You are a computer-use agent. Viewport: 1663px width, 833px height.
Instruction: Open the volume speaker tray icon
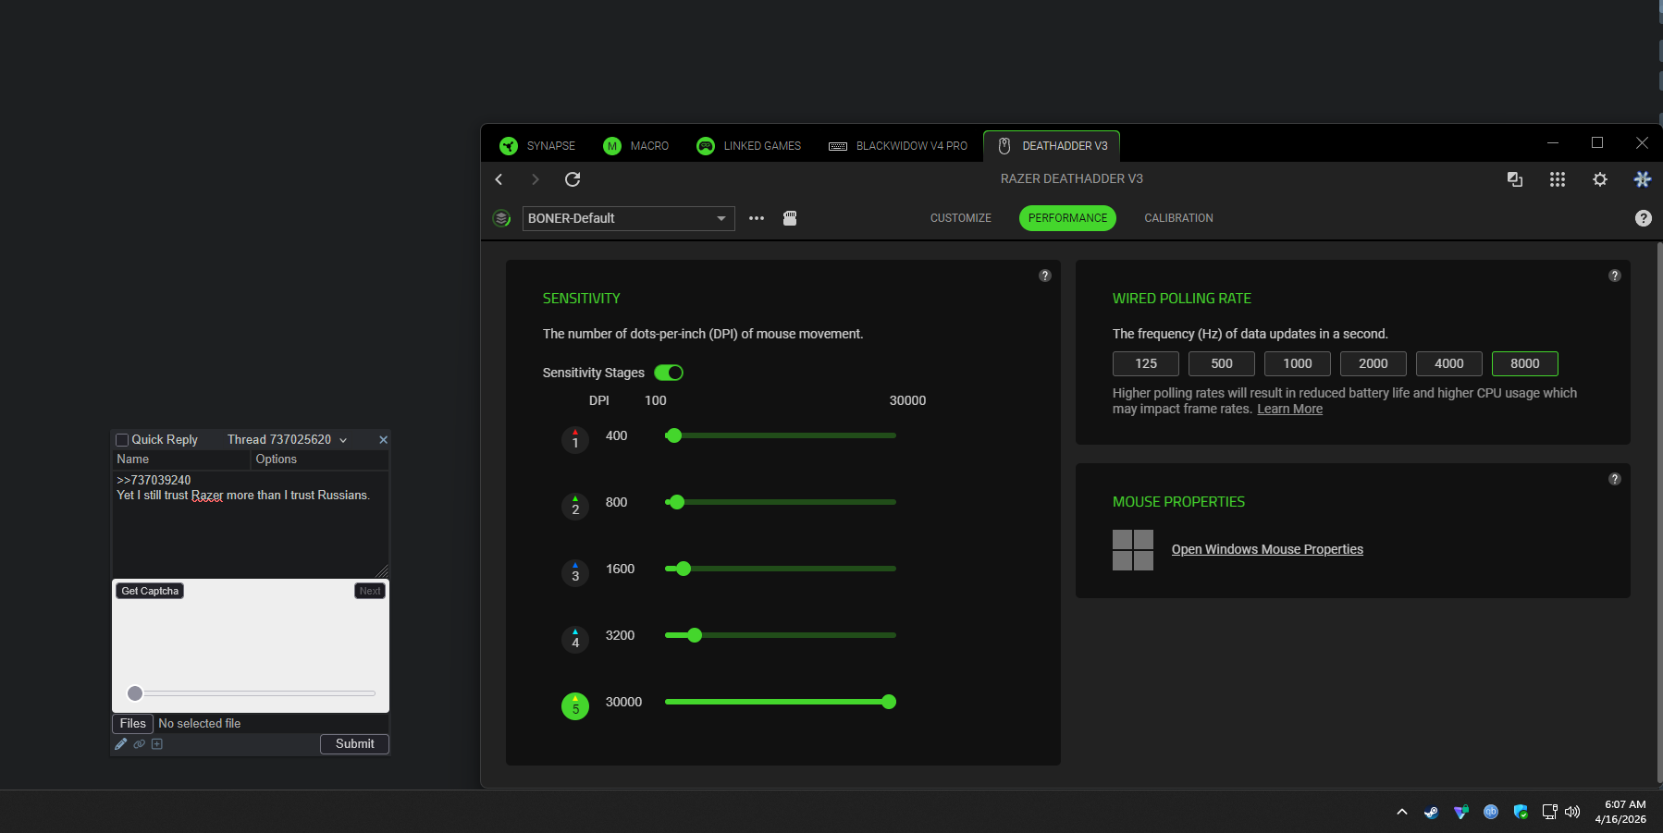[x=1572, y=812]
